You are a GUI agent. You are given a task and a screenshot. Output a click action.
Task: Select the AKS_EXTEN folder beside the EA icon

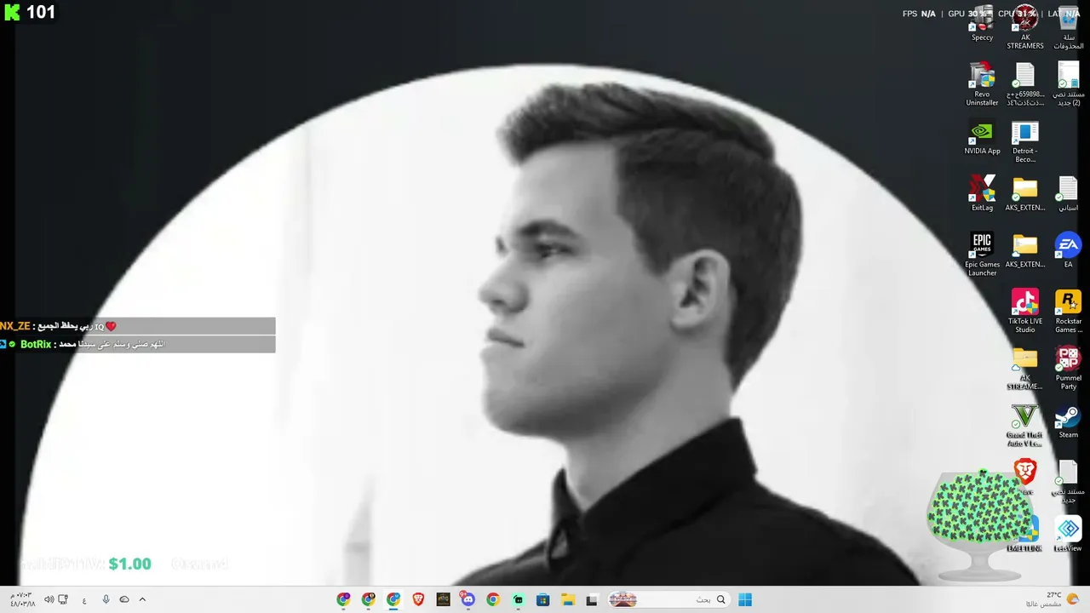1025,251
